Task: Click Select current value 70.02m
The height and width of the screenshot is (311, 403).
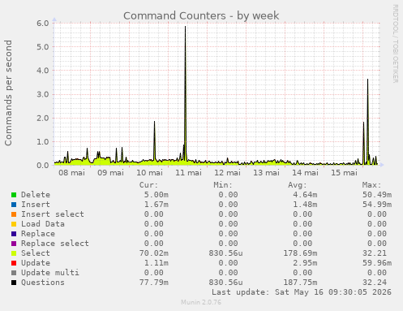Action: 154,253
